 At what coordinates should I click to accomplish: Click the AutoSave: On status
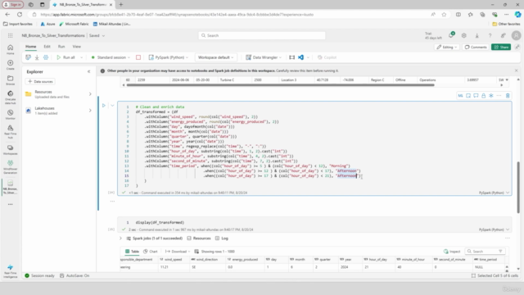click(x=75, y=275)
